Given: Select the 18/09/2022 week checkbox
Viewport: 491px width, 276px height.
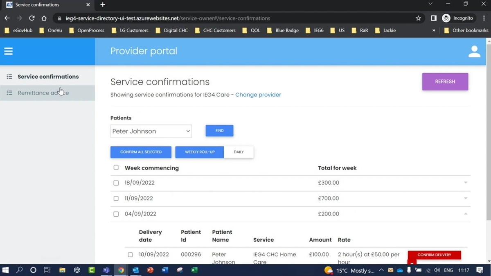Looking at the screenshot, I should click(x=116, y=183).
